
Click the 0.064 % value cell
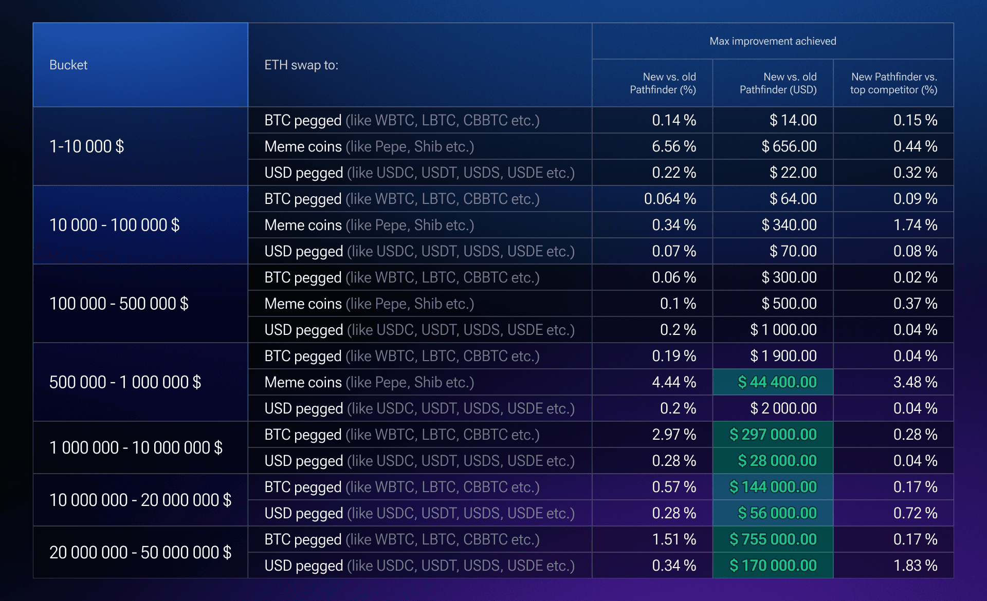coord(670,199)
